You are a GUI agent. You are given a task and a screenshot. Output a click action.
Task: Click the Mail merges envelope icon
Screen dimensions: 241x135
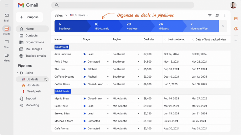21,49
